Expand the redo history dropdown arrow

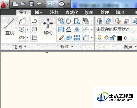(x=56, y=4)
